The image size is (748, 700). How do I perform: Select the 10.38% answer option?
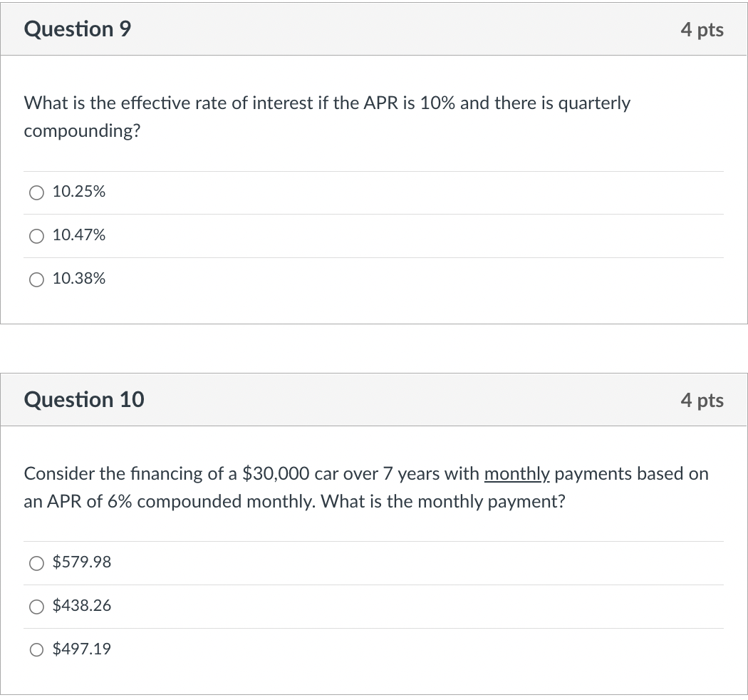click(x=36, y=279)
